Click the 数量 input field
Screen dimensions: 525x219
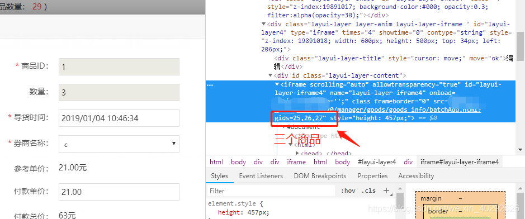(119, 92)
